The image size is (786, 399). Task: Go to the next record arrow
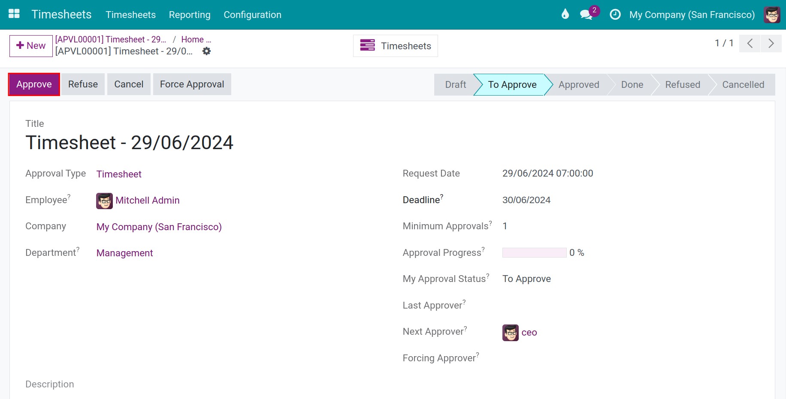click(771, 43)
